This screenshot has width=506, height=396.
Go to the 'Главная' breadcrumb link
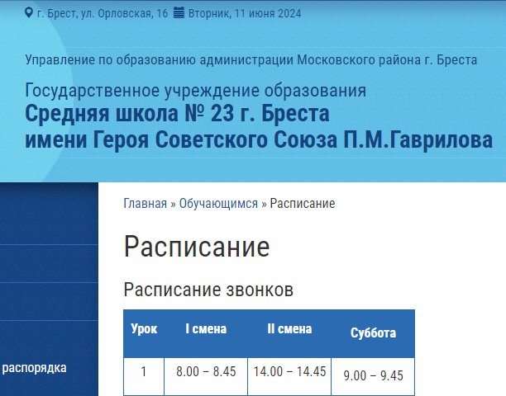[x=146, y=204]
